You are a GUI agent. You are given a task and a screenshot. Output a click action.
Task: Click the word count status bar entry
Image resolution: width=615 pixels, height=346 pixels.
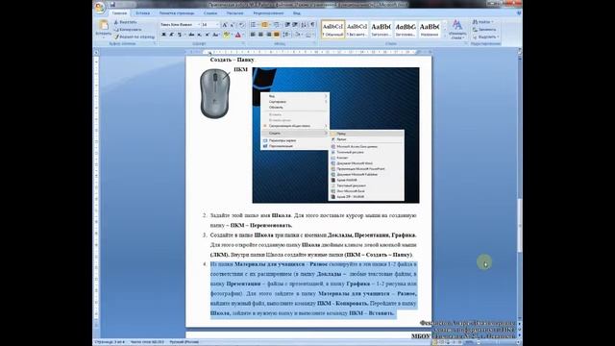[x=147, y=342]
